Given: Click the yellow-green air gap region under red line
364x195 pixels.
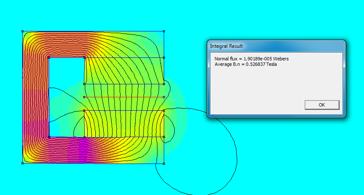Looking at the screenshot, I should click(x=124, y=104).
